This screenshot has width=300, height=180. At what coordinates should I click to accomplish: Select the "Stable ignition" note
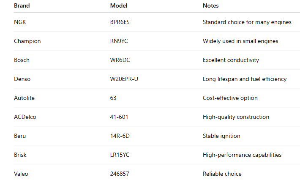click(x=221, y=136)
